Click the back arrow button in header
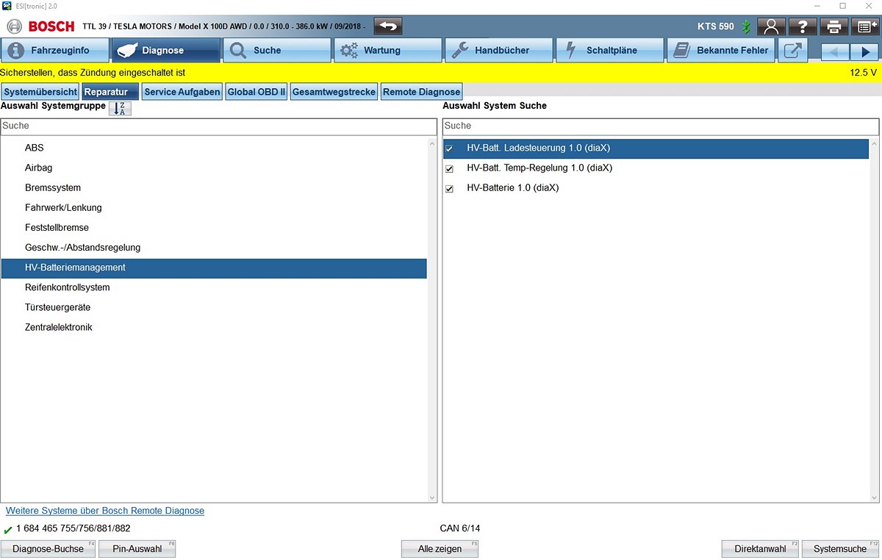 click(387, 26)
